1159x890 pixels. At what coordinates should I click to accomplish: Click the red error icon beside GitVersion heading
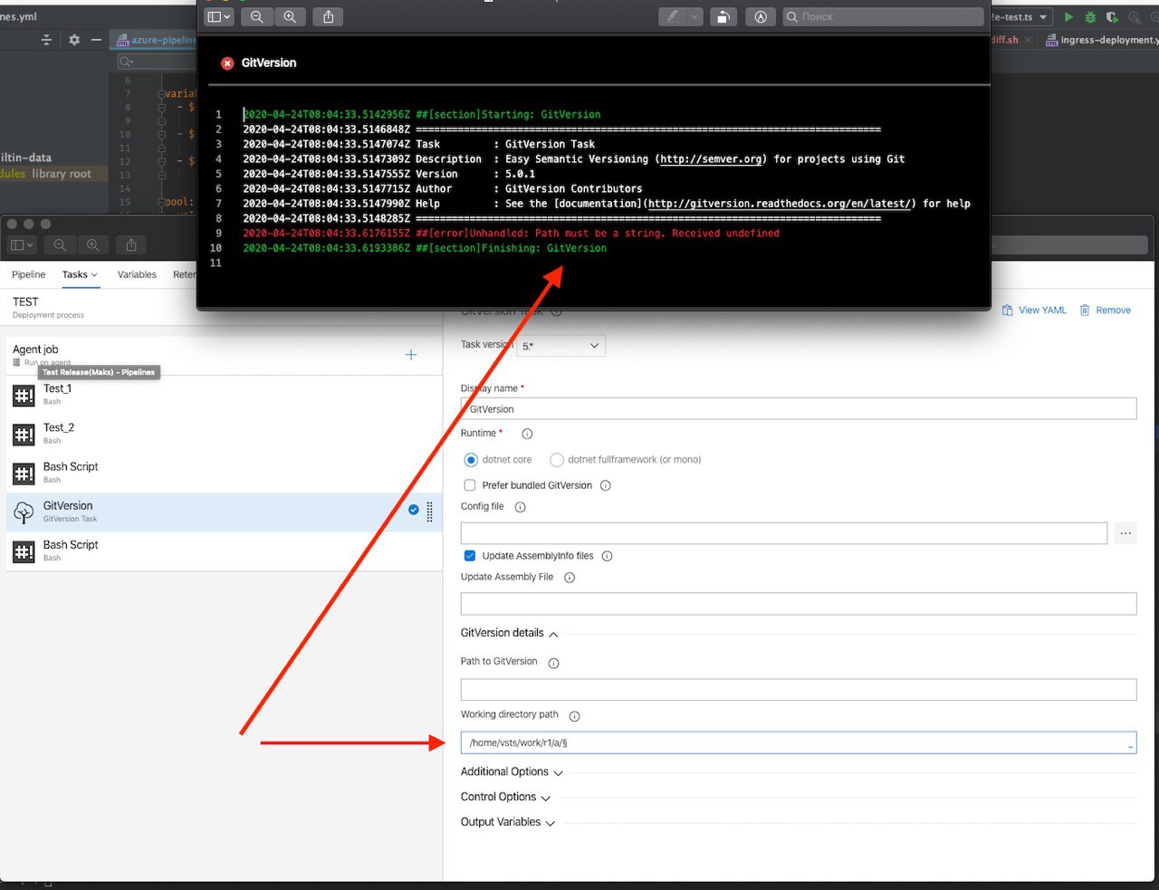click(227, 63)
